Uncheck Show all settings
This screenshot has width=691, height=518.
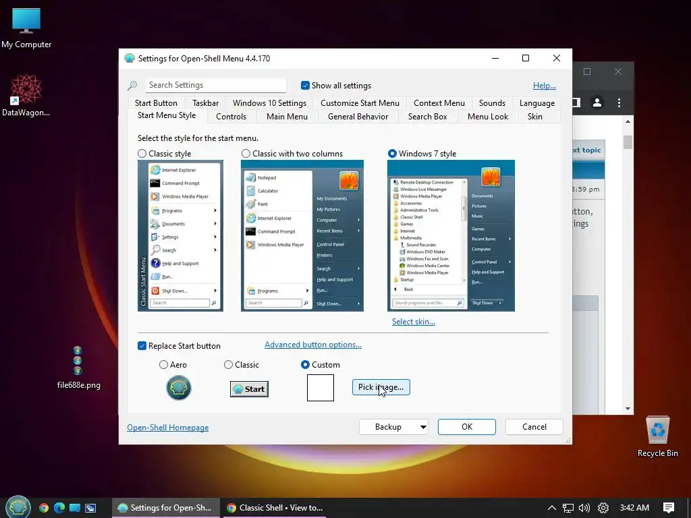305,86
